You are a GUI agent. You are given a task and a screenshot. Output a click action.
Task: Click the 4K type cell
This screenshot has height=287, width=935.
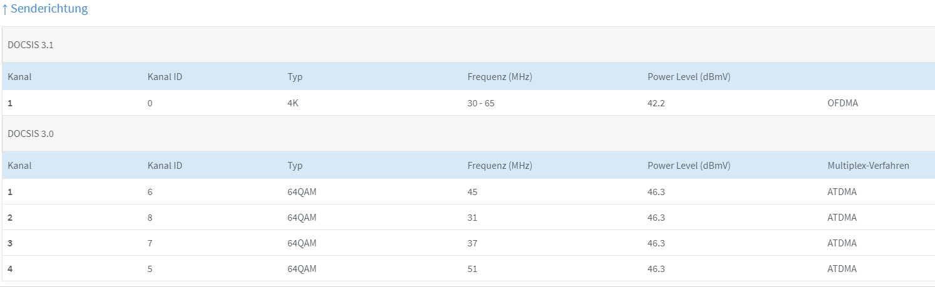click(x=292, y=103)
